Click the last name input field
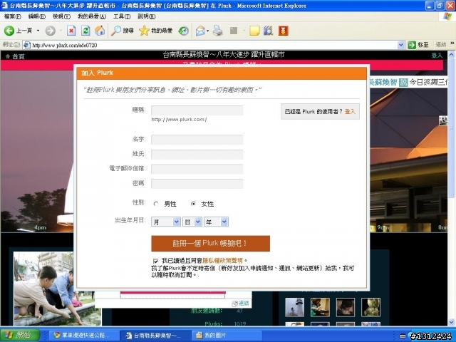 tap(197, 155)
